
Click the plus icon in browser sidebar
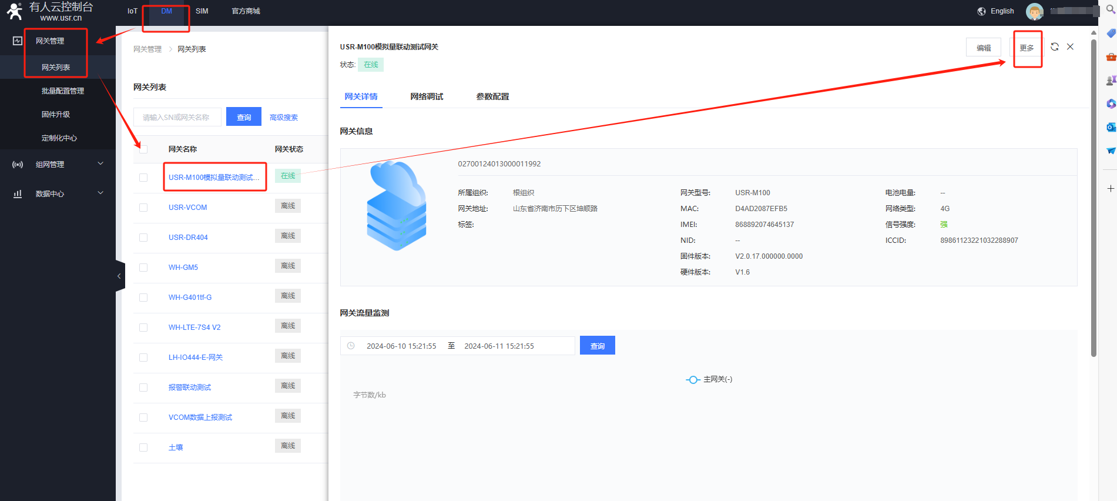1111,189
